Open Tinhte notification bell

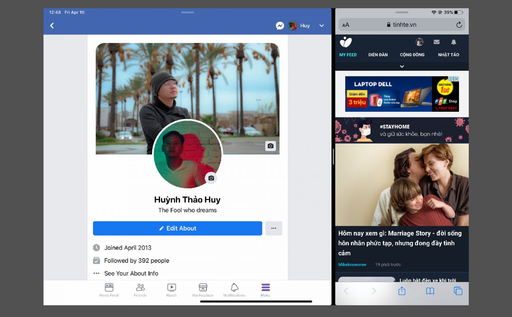pyautogui.click(x=453, y=42)
